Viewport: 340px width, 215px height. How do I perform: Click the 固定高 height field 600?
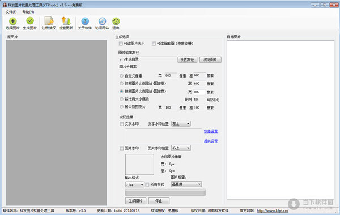pyautogui.click(x=199, y=84)
